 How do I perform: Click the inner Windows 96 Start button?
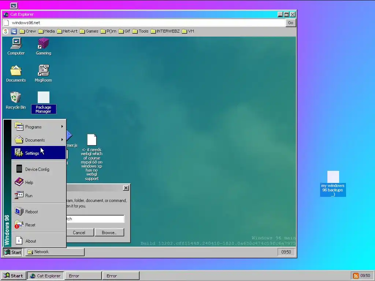[x=13, y=252]
